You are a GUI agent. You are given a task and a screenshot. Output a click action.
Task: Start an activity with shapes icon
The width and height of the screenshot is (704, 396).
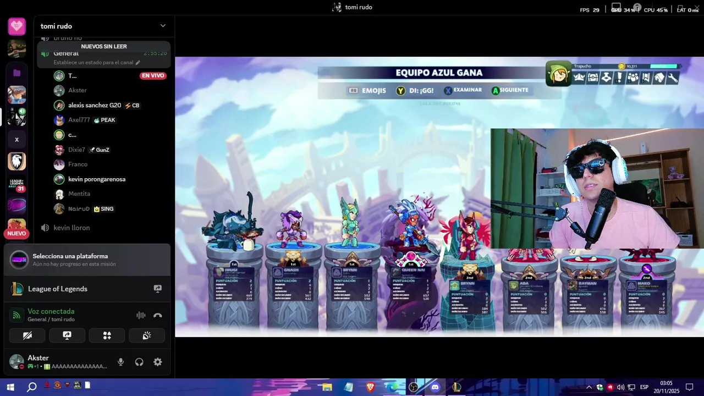107,335
